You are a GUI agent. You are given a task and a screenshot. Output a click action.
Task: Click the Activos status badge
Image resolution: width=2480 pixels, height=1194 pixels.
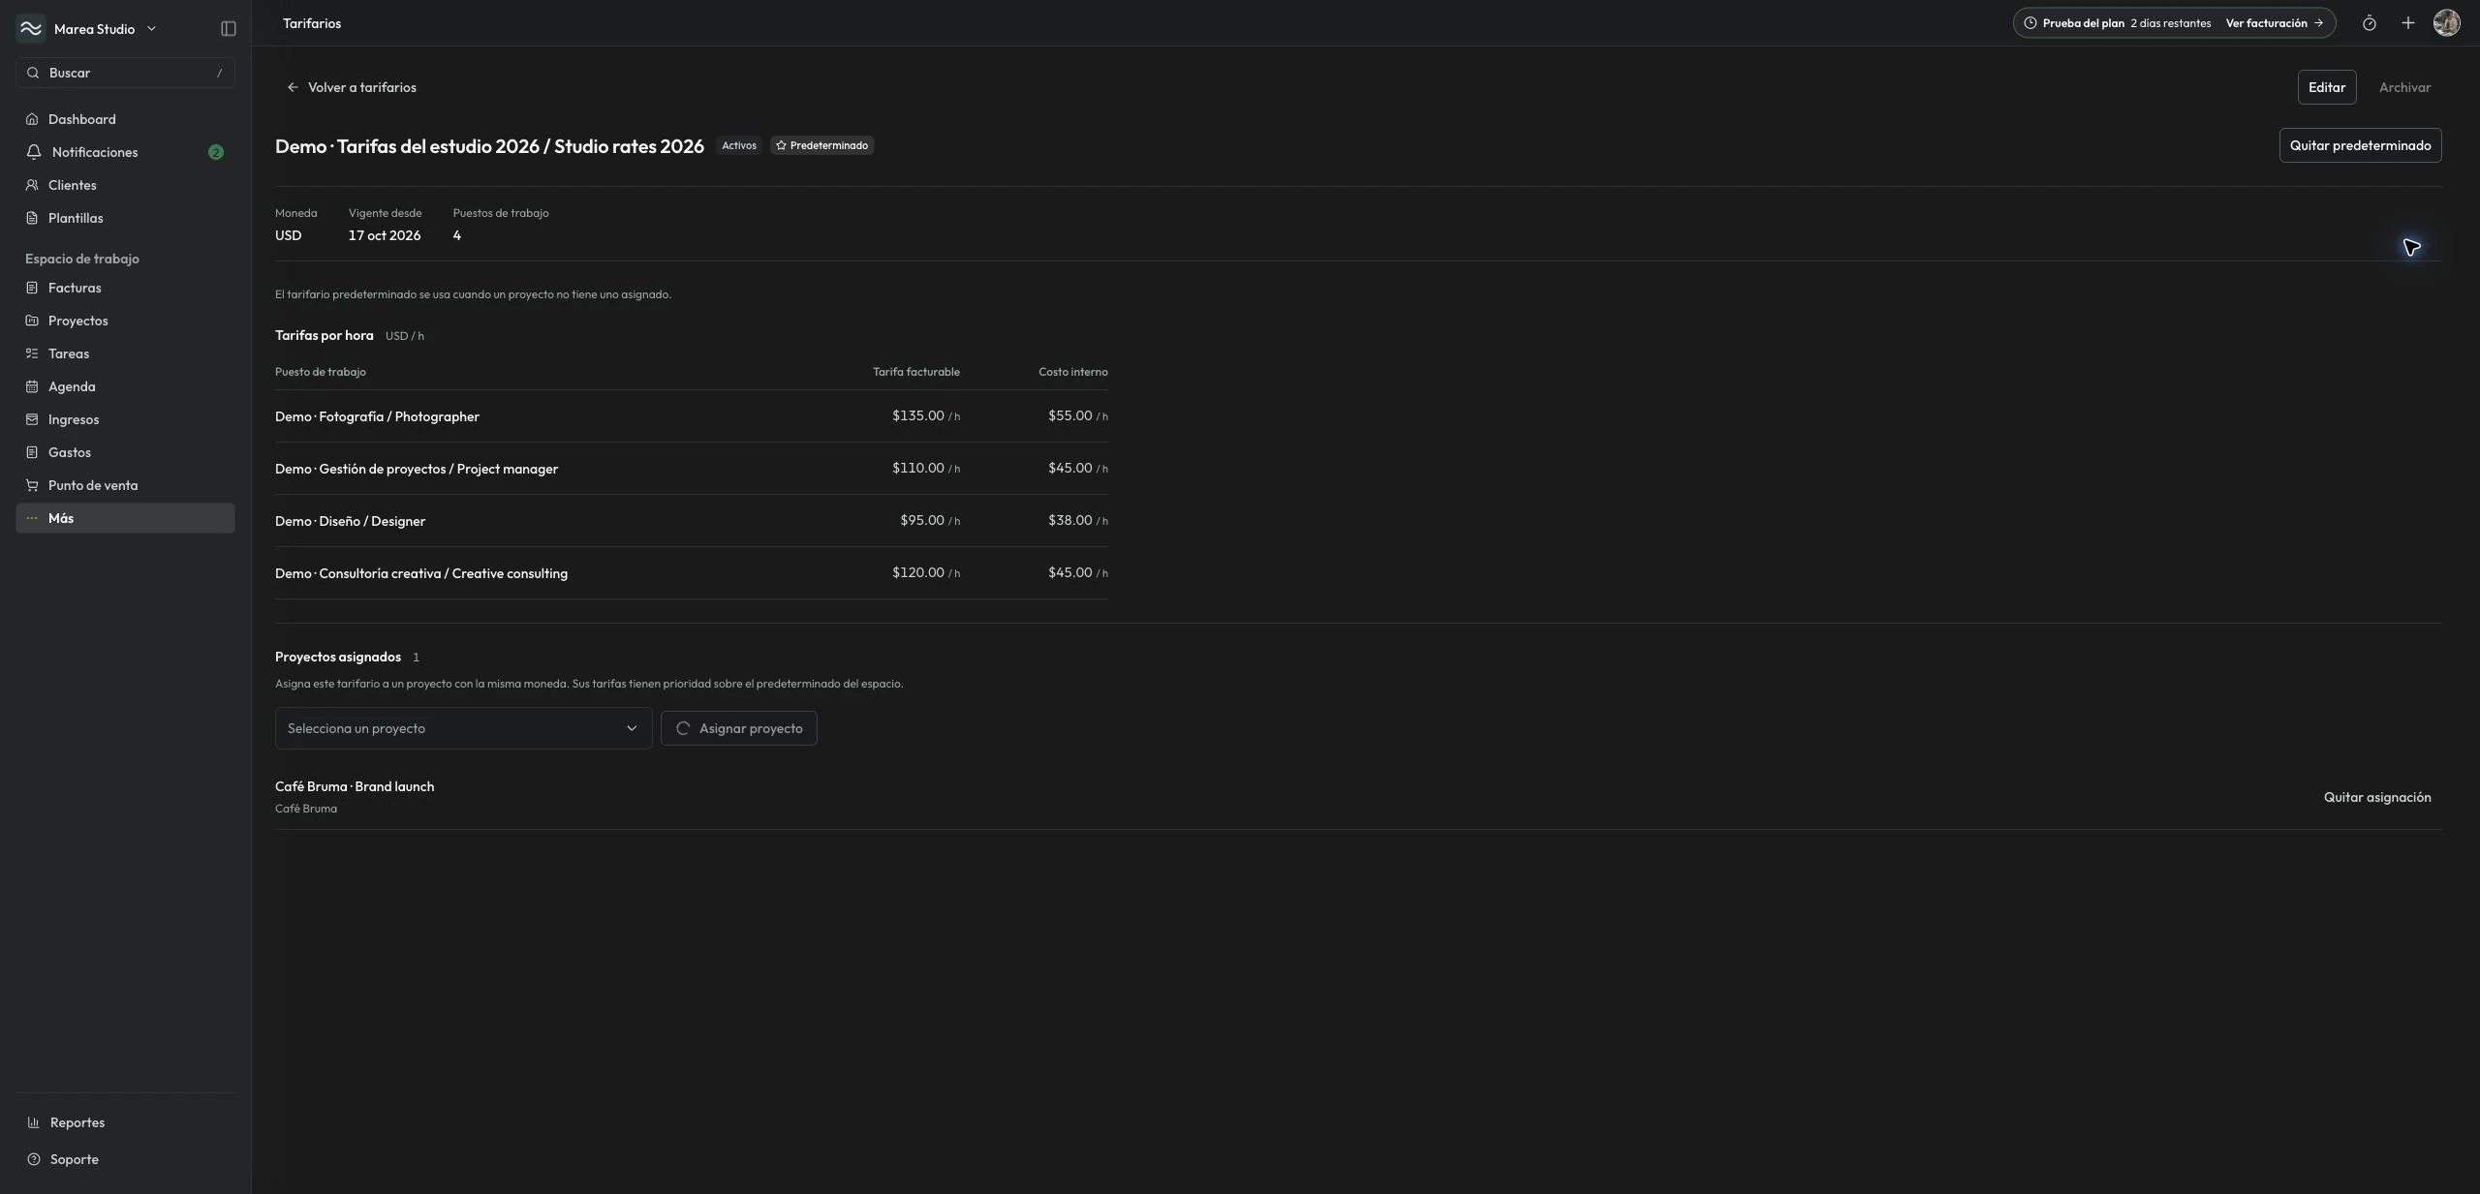[739, 145]
